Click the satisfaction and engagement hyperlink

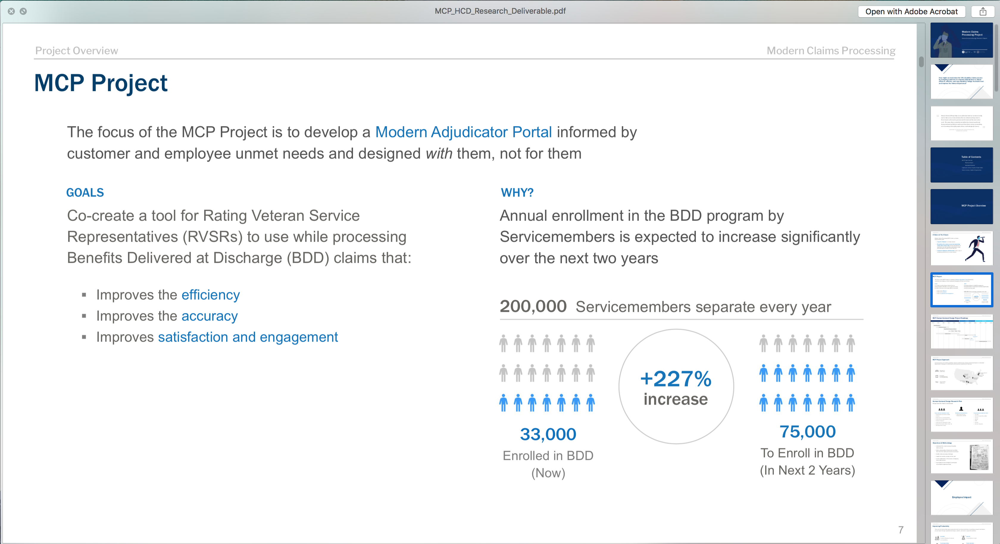(x=248, y=336)
